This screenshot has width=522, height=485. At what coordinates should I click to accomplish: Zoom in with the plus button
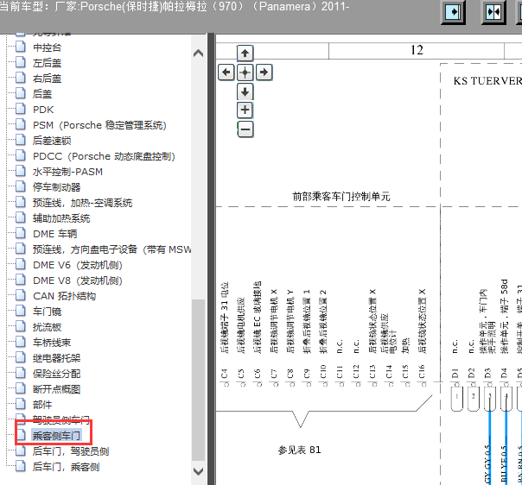tap(245, 110)
